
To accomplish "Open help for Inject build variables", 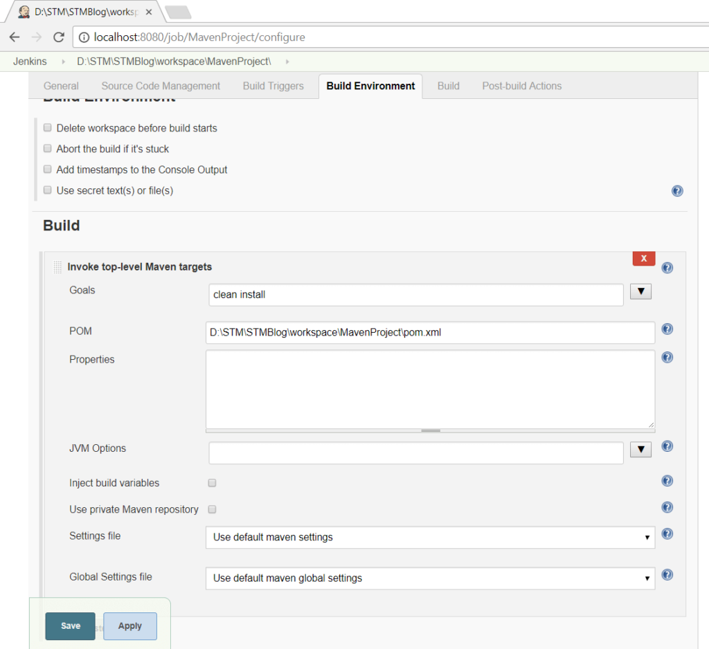I will click(x=667, y=480).
